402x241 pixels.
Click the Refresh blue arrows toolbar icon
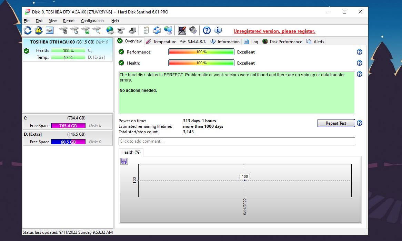pos(28,30)
